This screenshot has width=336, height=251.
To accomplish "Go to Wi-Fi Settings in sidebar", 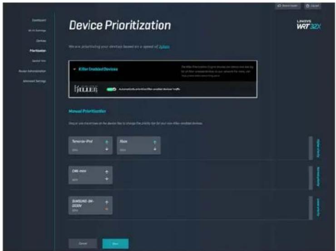I will pos(37,30).
